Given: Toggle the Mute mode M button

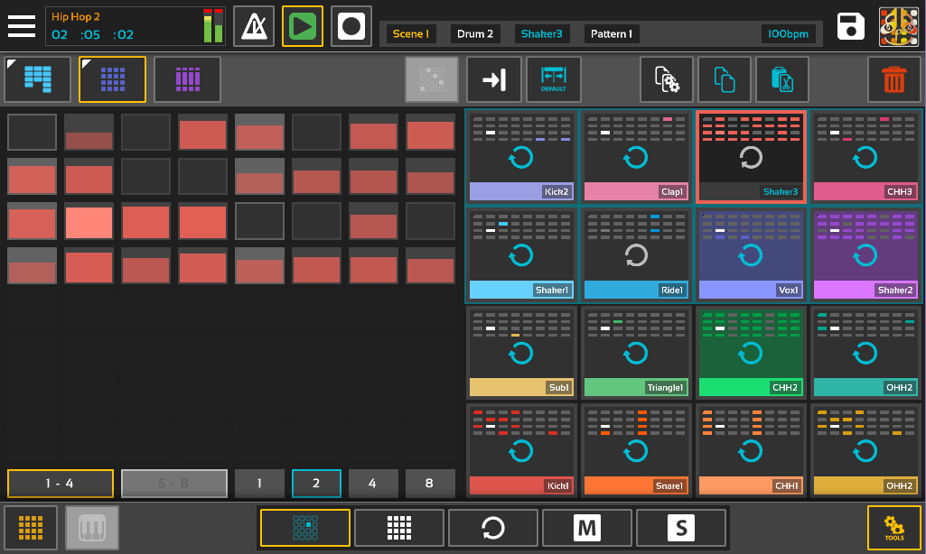Looking at the screenshot, I should click(x=587, y=528).
